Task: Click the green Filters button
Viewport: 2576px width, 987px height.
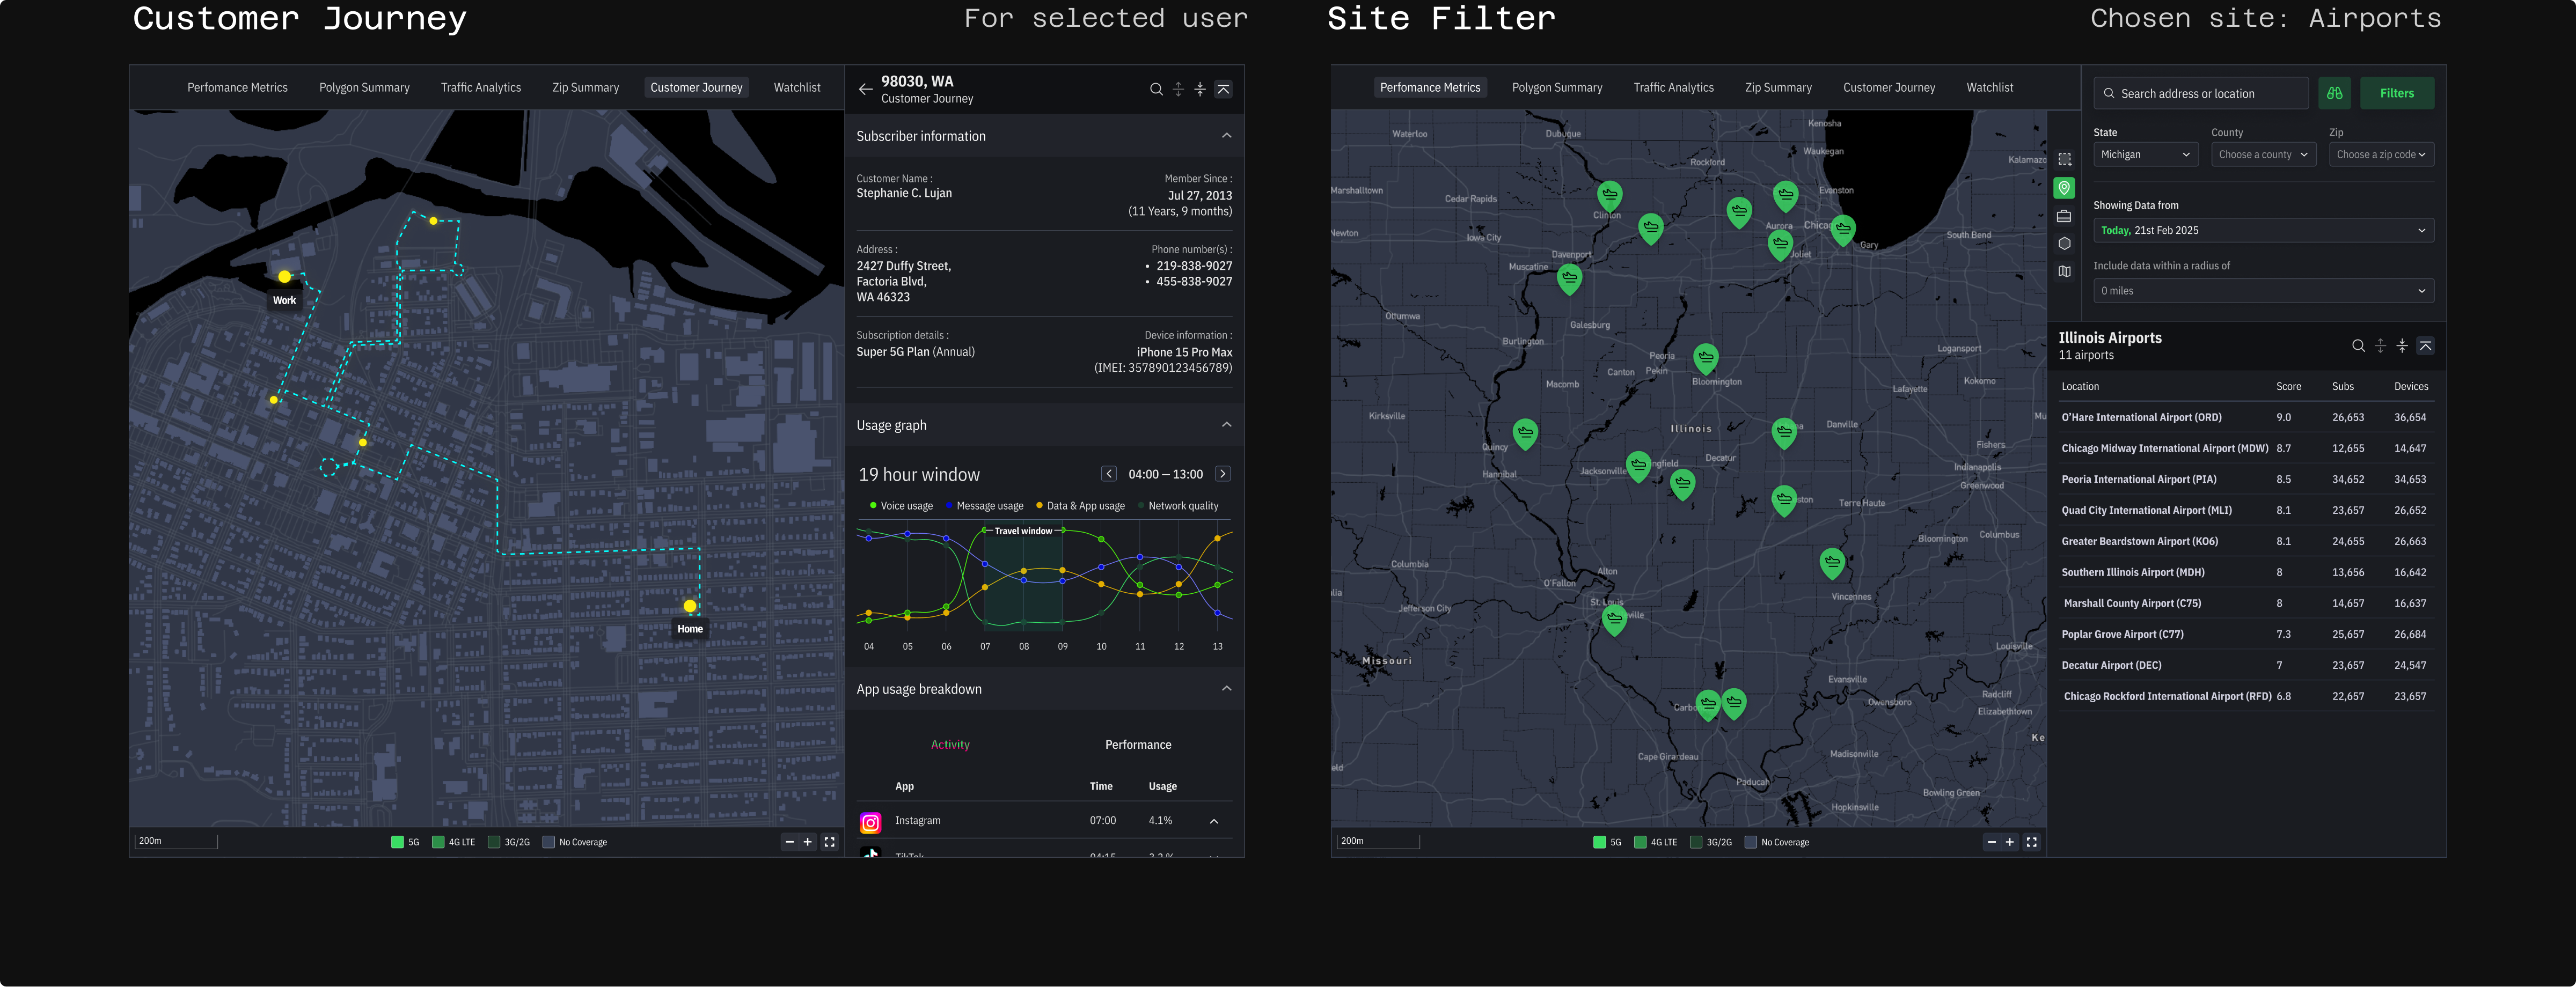Action: [2396, 93]
